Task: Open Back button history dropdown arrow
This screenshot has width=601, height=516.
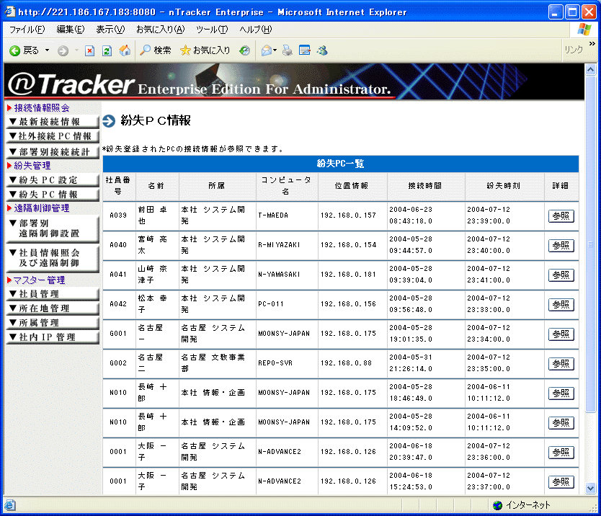Action: point(48,50)
